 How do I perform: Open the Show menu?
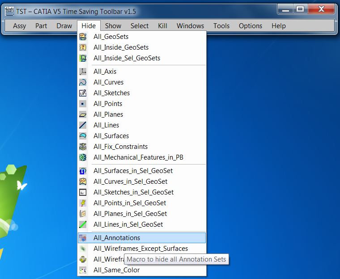(113, 26)
